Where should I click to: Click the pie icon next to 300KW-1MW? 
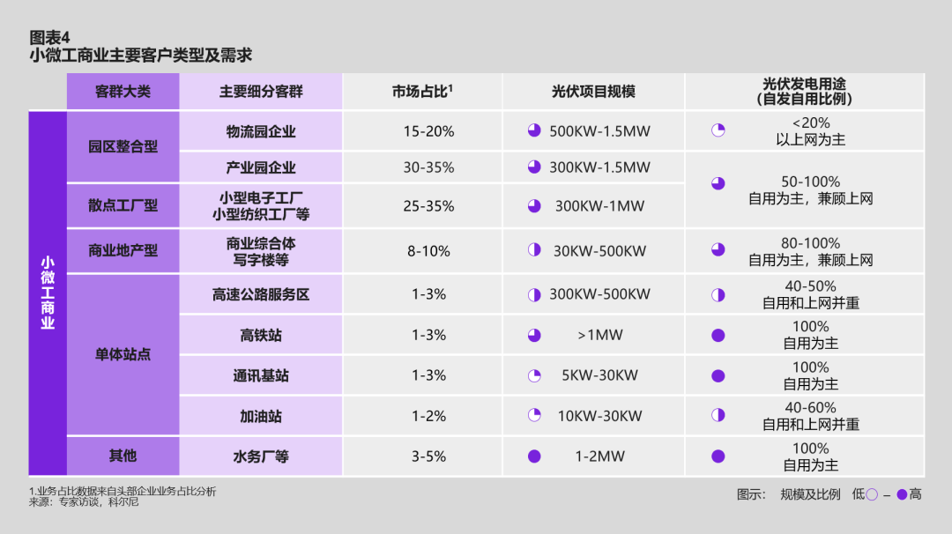click(x=534, y=205)
